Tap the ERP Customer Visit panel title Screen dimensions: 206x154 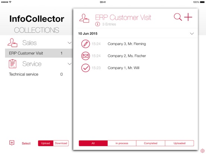click(123, 17)
